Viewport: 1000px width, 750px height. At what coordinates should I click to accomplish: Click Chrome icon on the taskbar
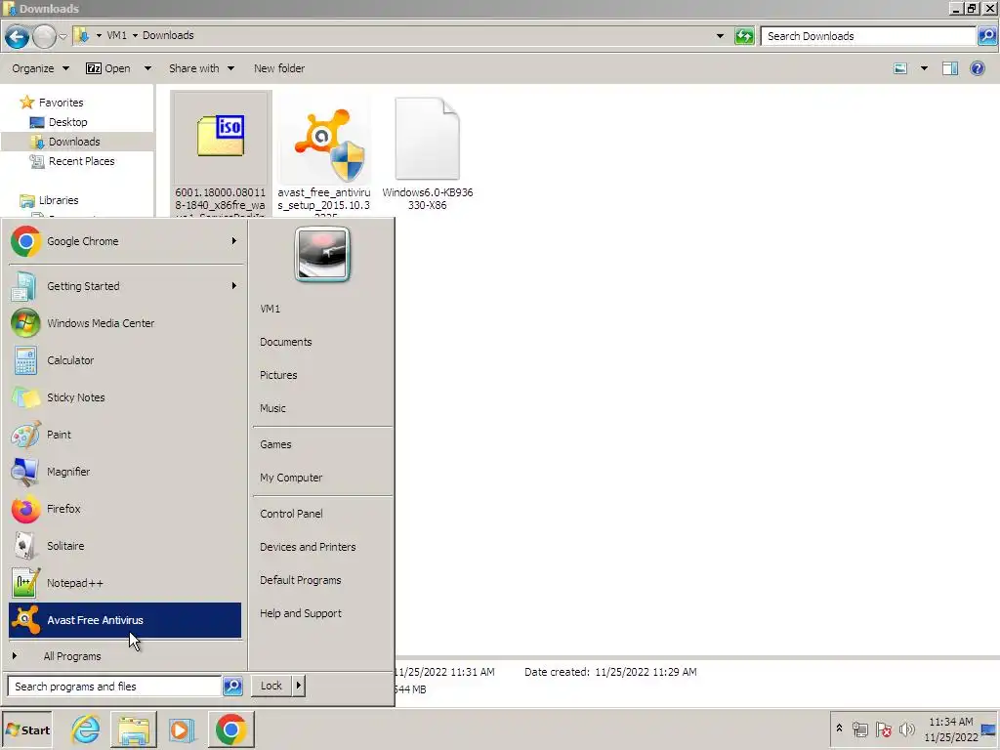[230, 729]
